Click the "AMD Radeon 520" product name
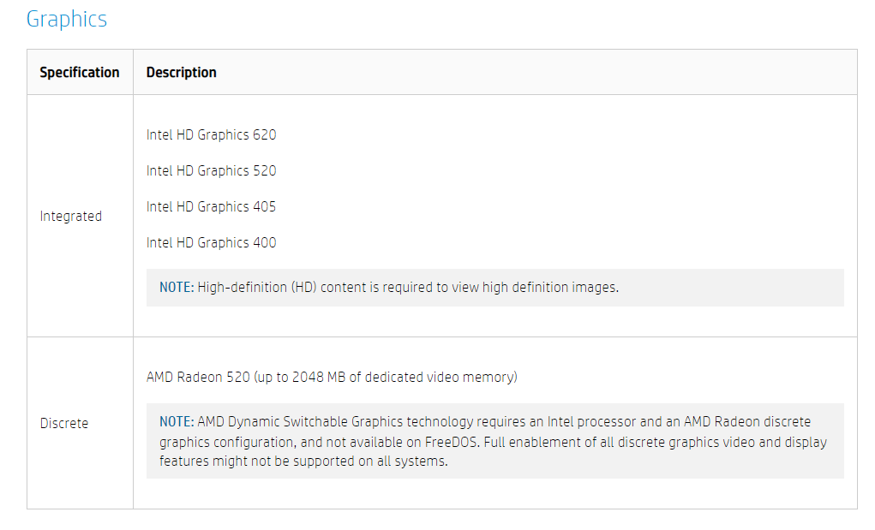 [198, 378]
